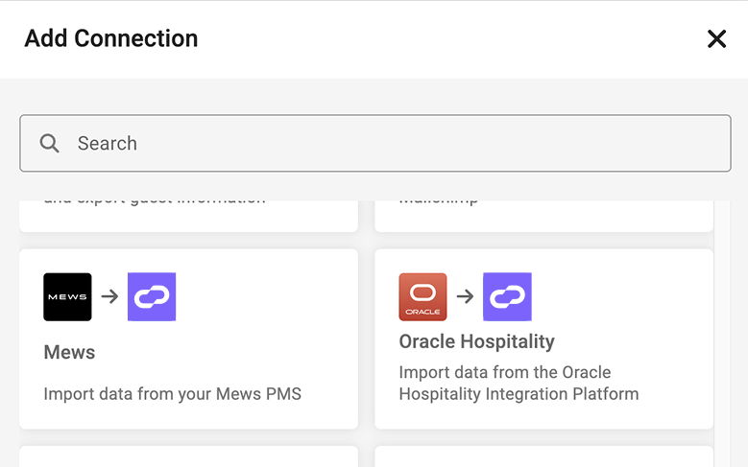Click the red Oracle logo icon

point(422,296)
